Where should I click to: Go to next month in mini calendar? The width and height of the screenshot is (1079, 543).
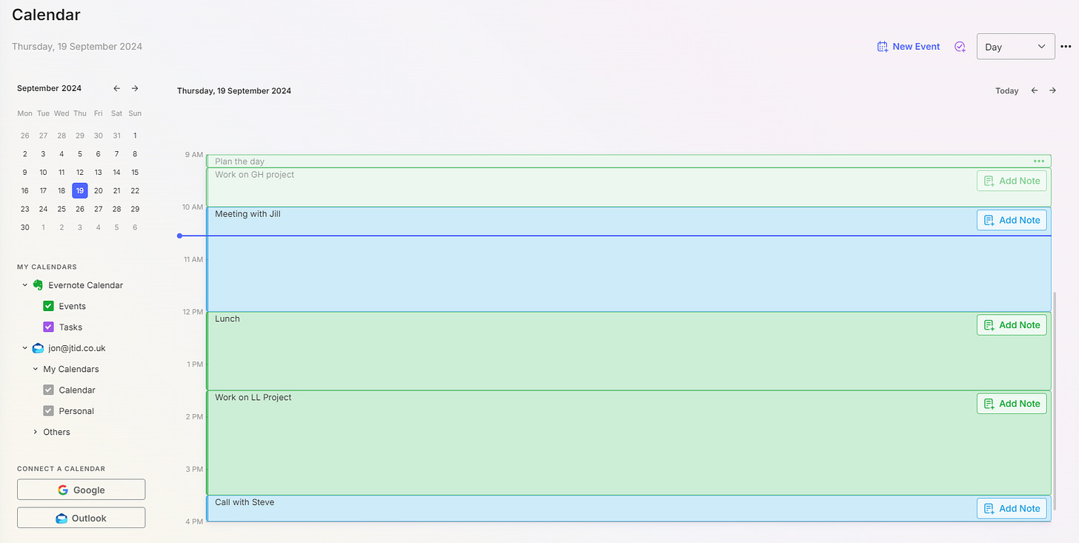(135, 88)
